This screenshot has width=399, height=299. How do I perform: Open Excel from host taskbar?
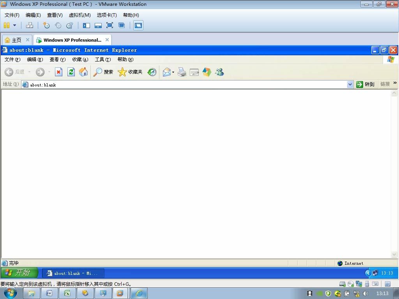(x=67, y=294)
